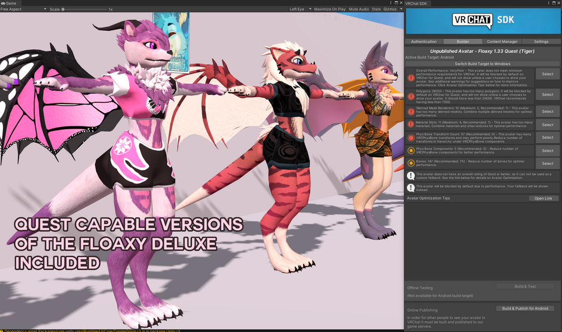Select the VRChat SDK panel tab
Screen dimensions: 562x332
point(418,3)
